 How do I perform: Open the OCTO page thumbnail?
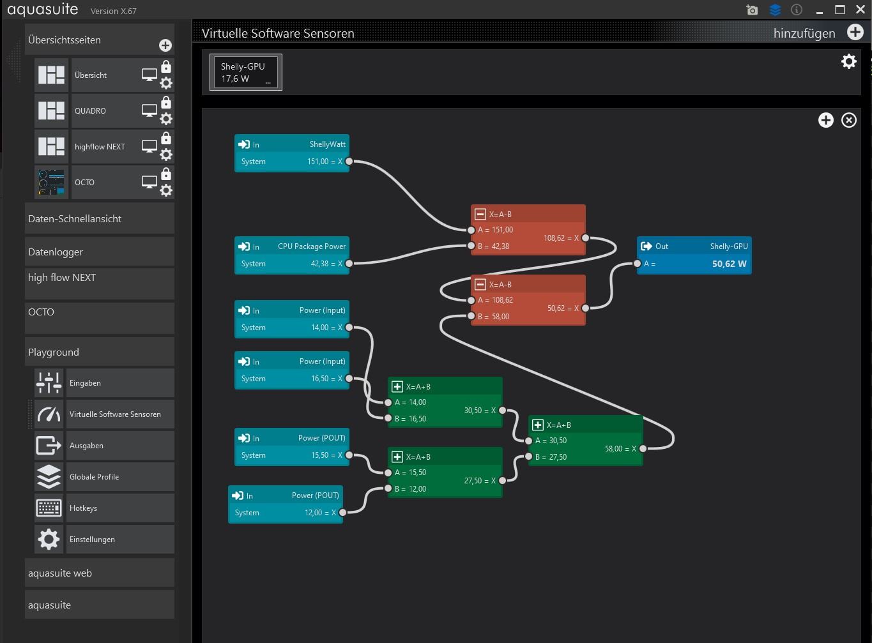click(x=51, y=182)
